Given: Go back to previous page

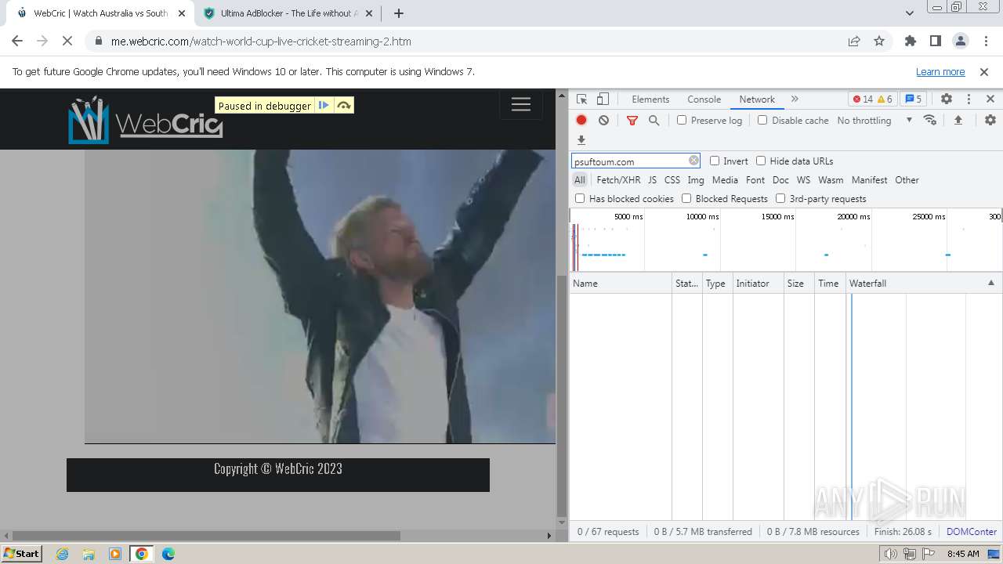Looking at the screenshot, I should coord(17,42).
